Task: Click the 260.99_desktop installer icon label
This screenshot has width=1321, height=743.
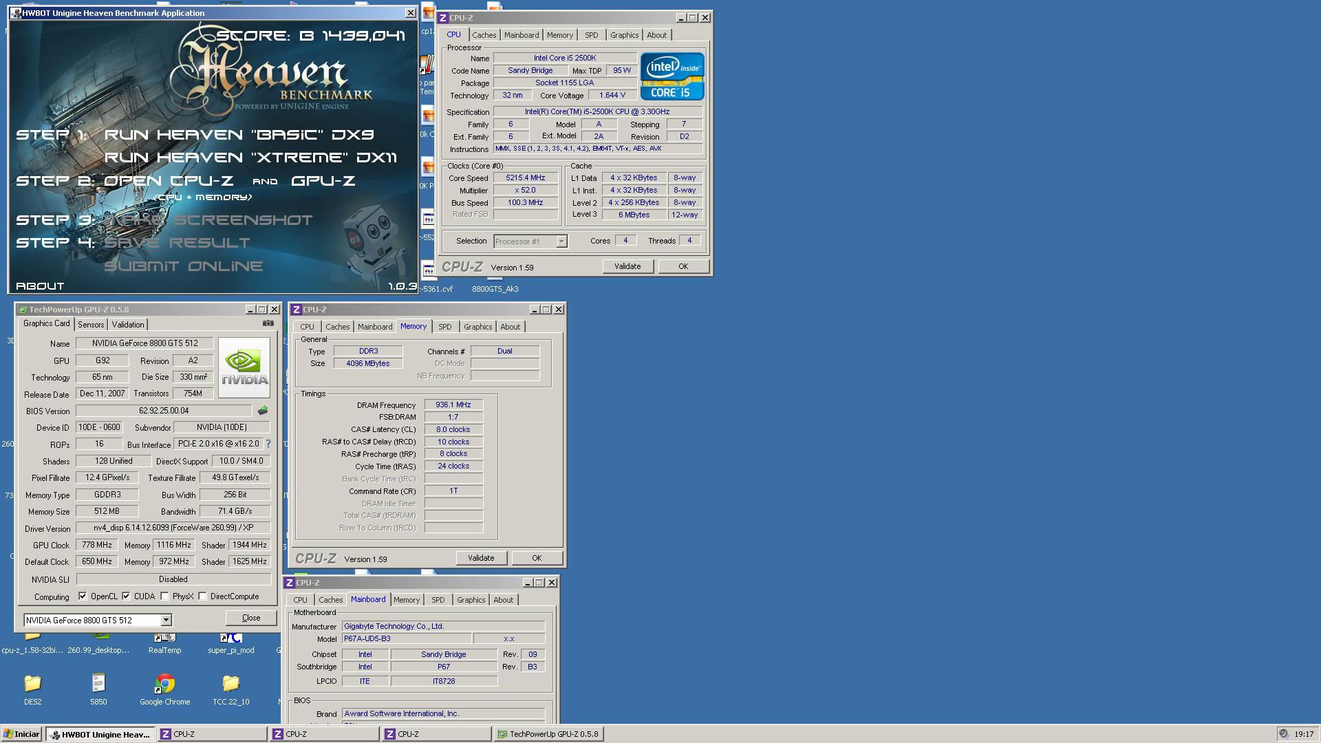Action: pos(98,650)
